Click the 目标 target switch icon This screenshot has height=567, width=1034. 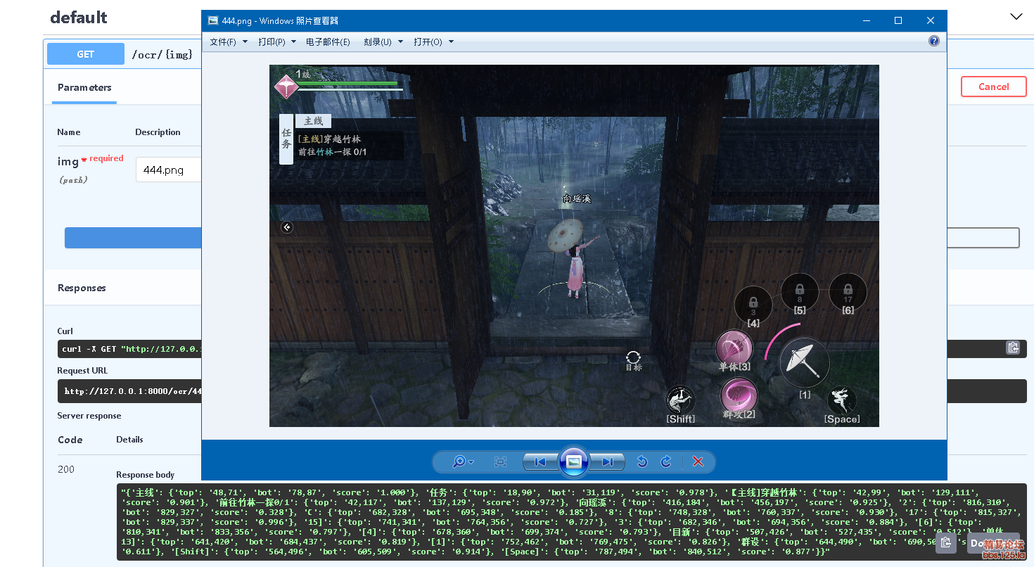click(x=634, y=361)
